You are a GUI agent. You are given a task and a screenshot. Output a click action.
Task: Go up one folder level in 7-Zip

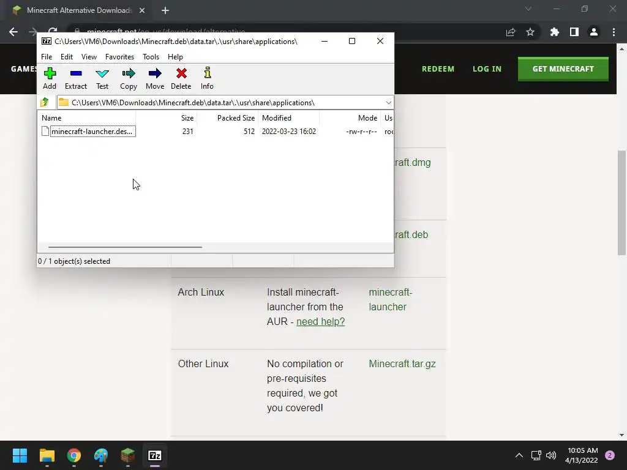click(45, 103)
